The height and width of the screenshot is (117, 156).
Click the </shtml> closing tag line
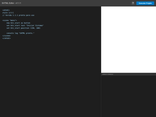[6, 38]
